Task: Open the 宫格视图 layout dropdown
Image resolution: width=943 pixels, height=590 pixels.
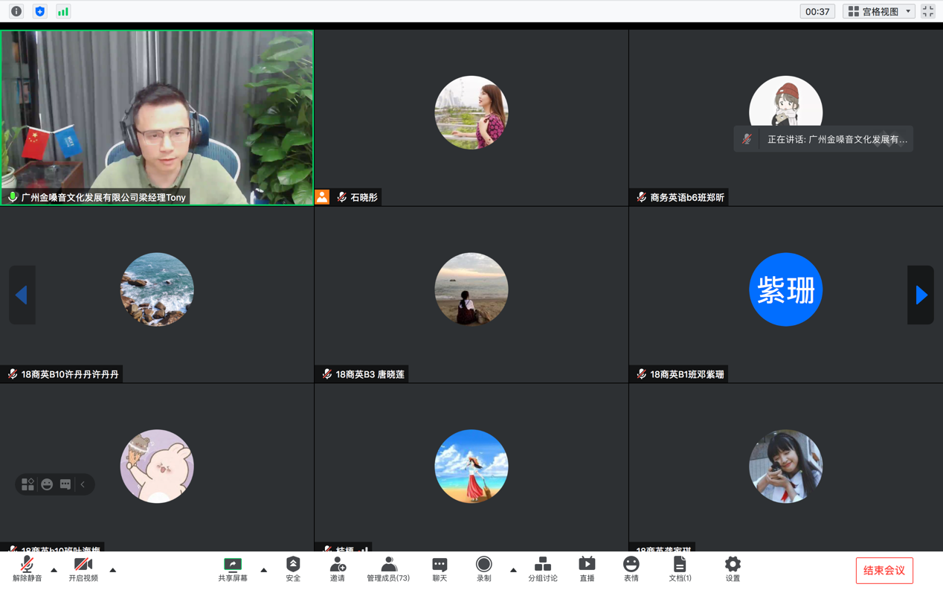Action: pyautogui.click(x=879, y=12)
